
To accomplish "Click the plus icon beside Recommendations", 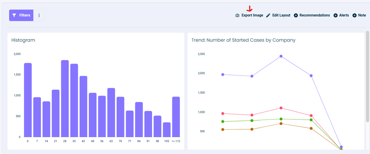I will click(x=296, y=15).
